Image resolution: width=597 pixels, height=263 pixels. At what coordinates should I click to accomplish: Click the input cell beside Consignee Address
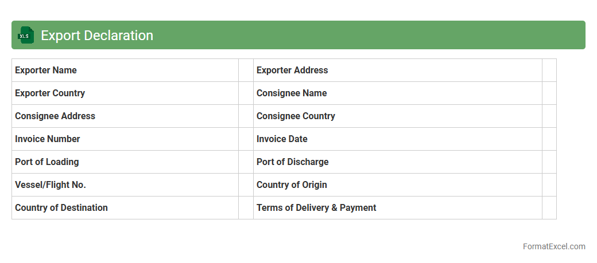[x=246, y=116]
